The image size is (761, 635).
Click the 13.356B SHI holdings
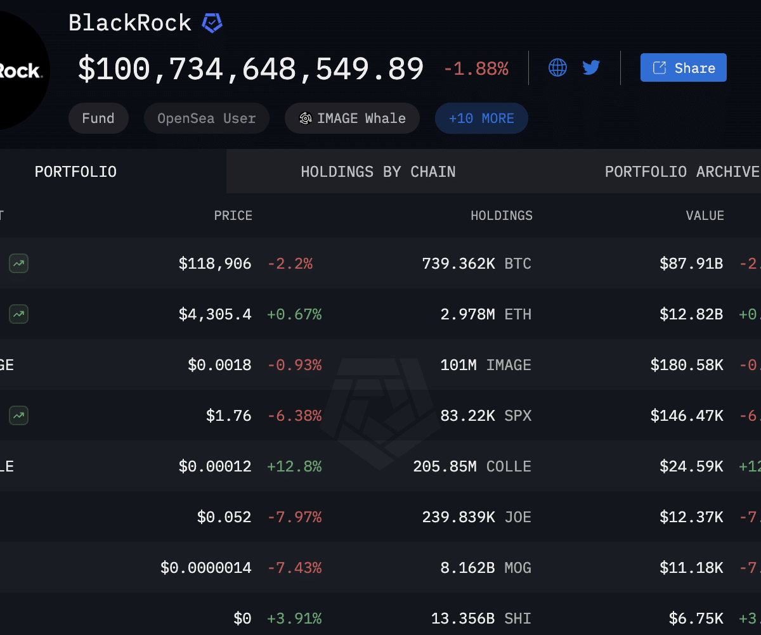481,619
